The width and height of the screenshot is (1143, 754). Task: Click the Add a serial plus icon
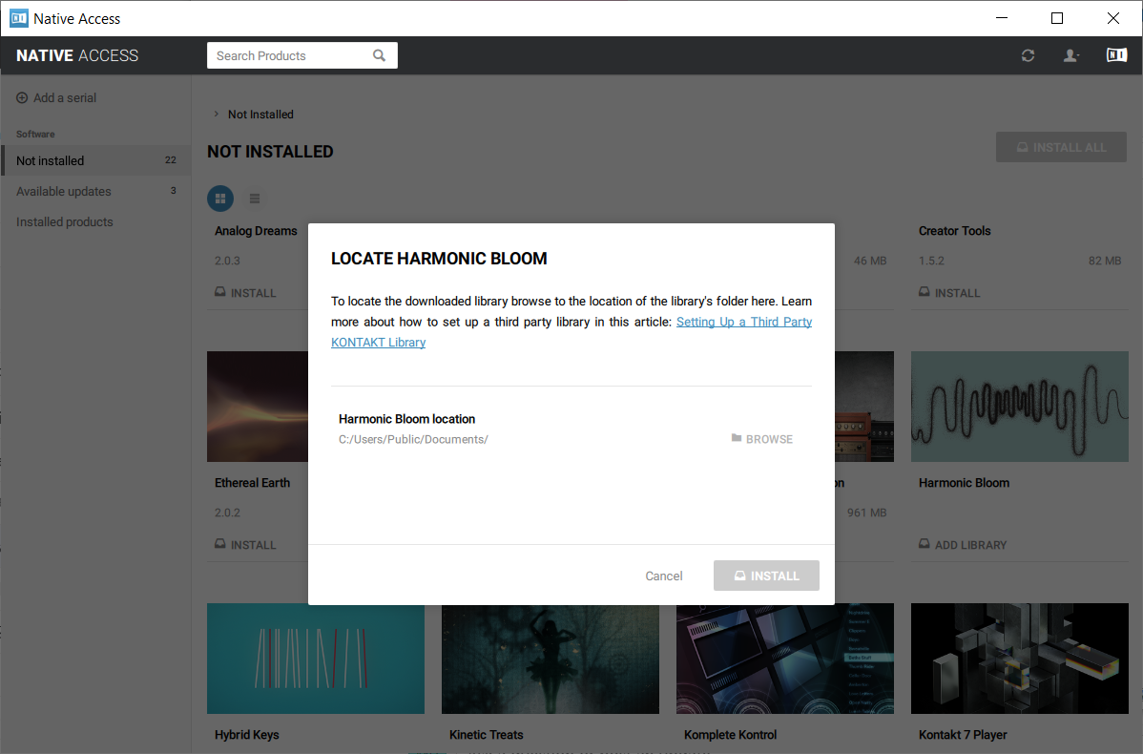tap(22, 98)
